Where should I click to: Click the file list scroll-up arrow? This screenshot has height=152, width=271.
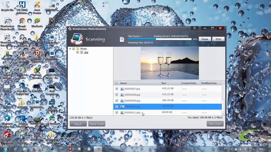point(223,83)
